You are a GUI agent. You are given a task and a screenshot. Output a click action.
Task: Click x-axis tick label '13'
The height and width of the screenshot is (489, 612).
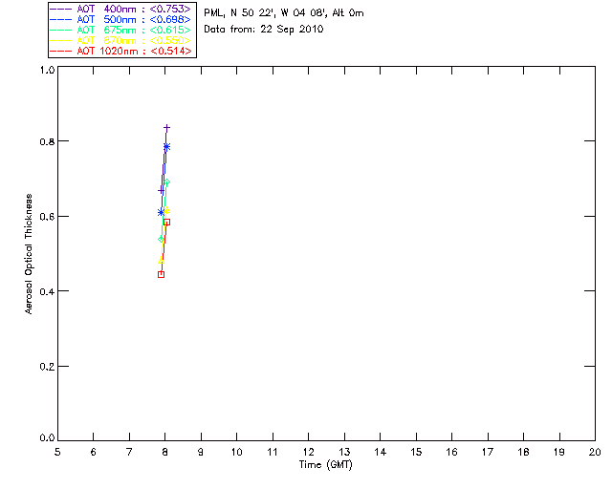tap(344, 452)
